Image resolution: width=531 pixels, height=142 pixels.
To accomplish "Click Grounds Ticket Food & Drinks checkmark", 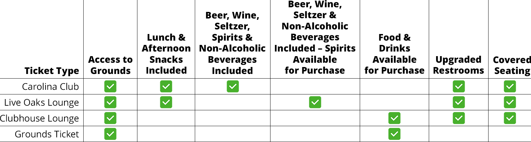I will 394,134.
